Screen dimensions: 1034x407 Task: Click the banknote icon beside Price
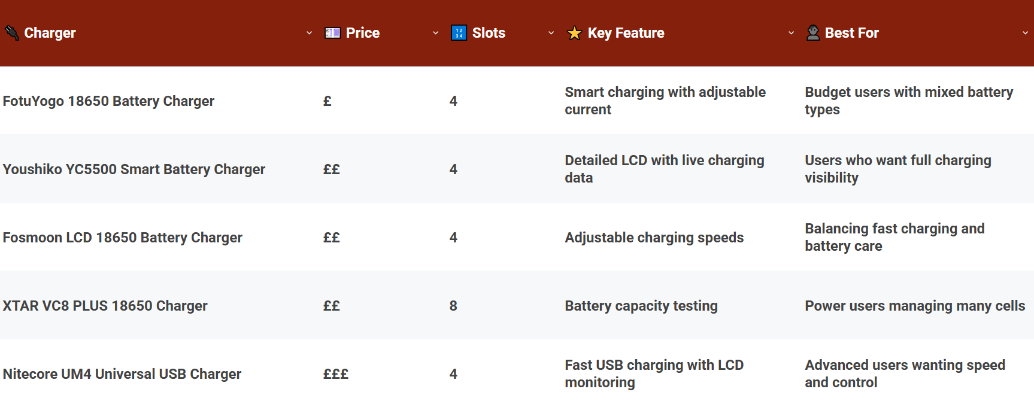pos(332,32)
